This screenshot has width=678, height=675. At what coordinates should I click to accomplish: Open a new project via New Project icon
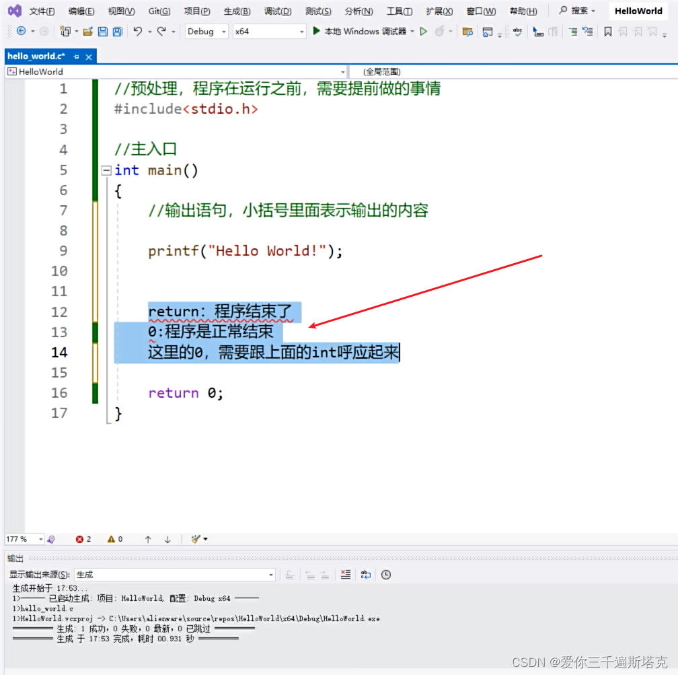click(65, 31)
